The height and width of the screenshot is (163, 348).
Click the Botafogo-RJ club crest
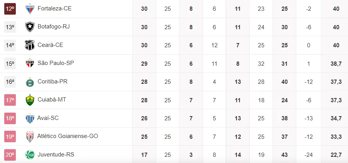pyautogui.click(x=30, y=27)
